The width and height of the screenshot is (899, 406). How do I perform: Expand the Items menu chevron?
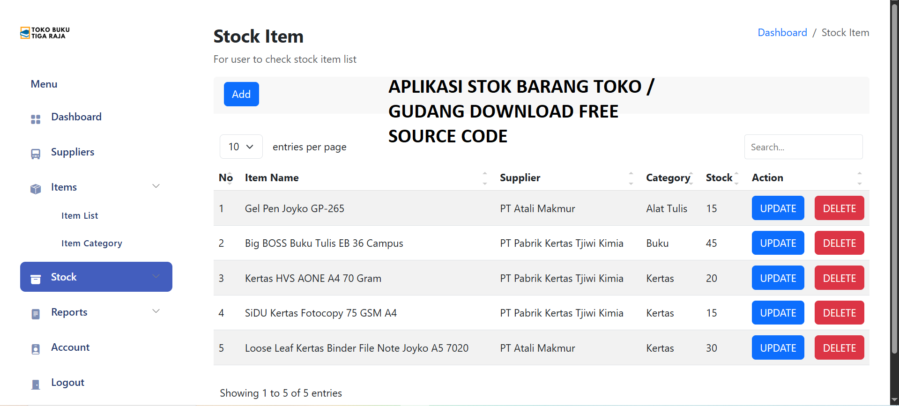(156, 186)
